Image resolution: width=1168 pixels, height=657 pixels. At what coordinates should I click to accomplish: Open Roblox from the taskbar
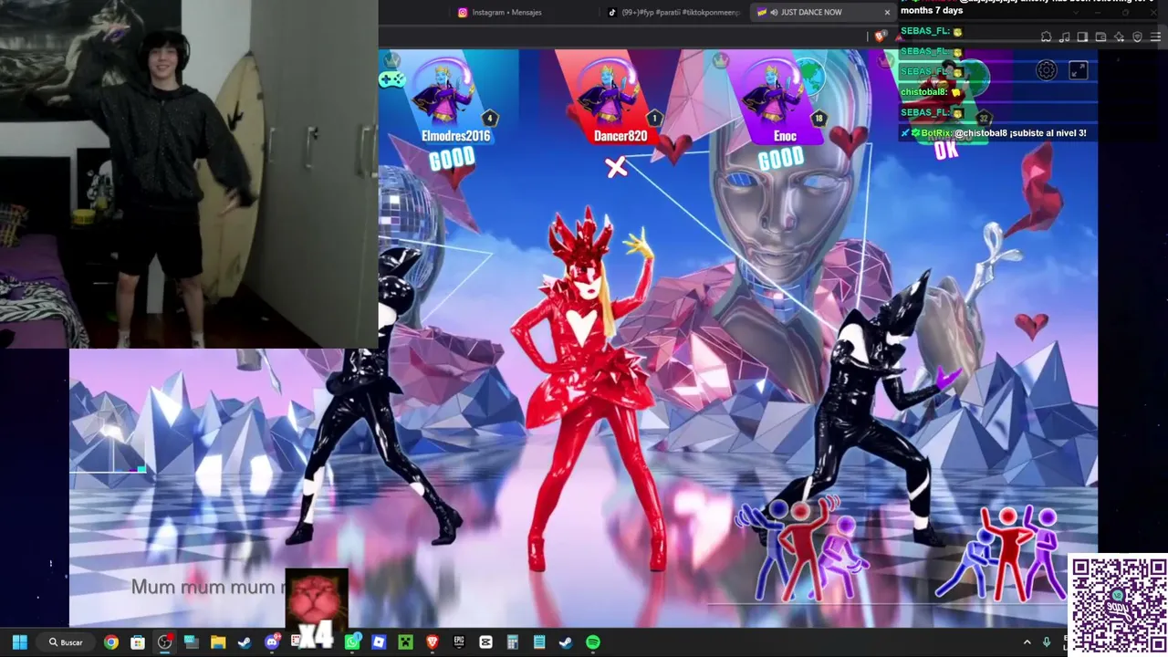coord(379,642)
